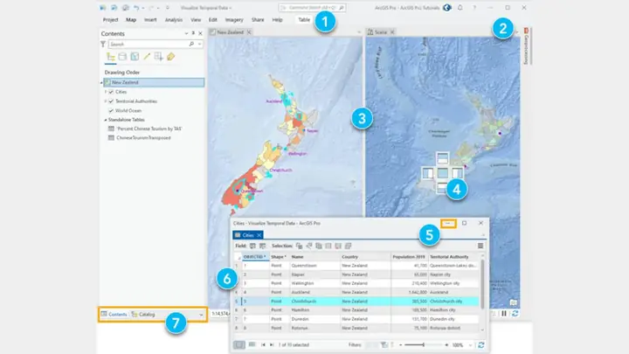629x354 pixels.
Task: Open the Project ribbon tab
Action: pyautogui.click(x=110, y=19)
